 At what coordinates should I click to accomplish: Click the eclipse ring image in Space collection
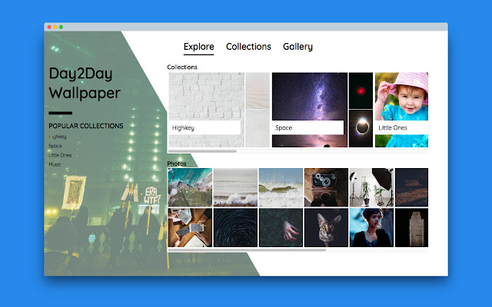[361, 128]
